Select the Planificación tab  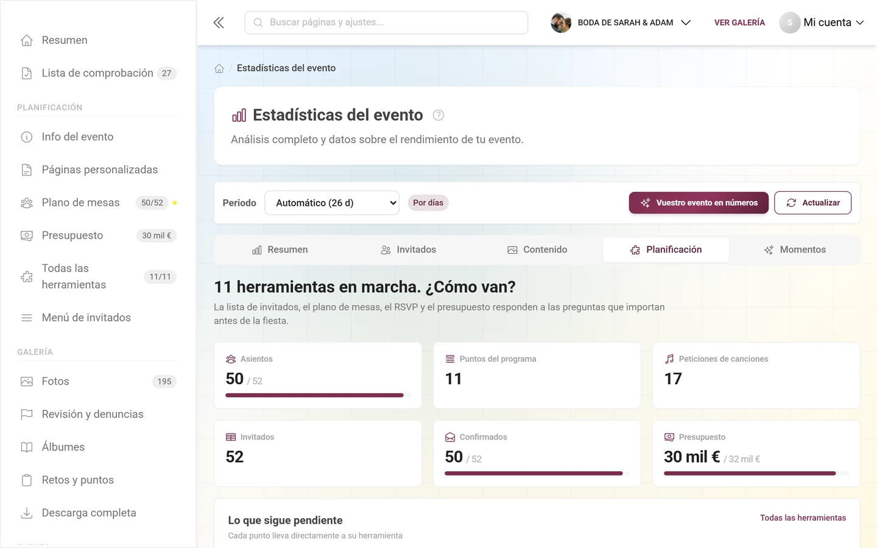pyautogui.click(x=666, y=250)
